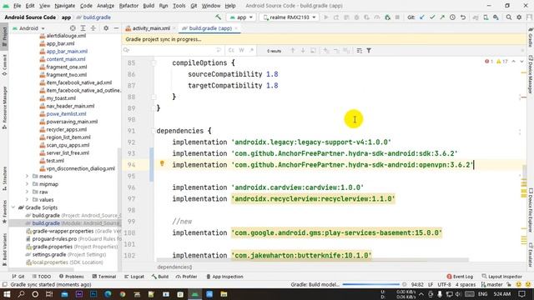The image size is (534, 300).
Task: Click inside the find search field
Action: [x=172, y=50]
